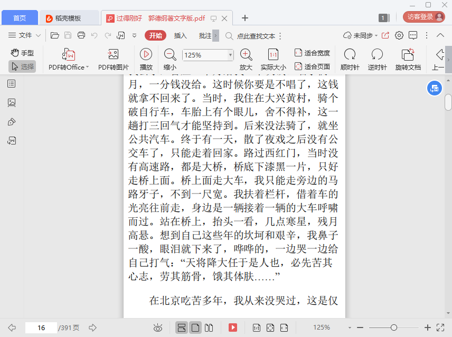The height and width of the screenshot is (337, 452).
Task: Choose 适合页面 fit page
Action: coord(312,66)
